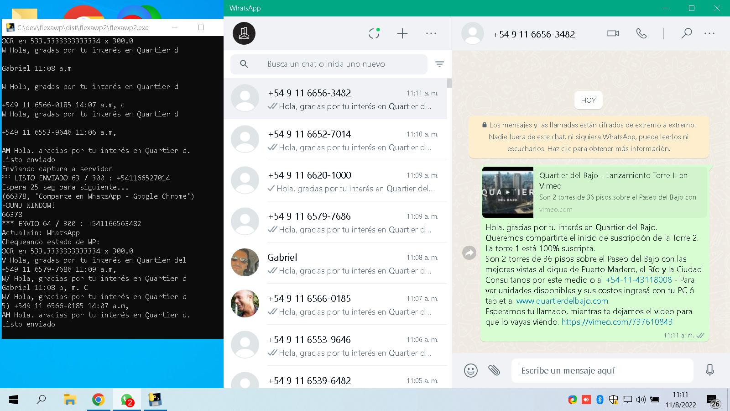Open the link www.quartierdelbajo.com
Image resolution: width=730 pixels, height=411 pixels.
[562, 301]
